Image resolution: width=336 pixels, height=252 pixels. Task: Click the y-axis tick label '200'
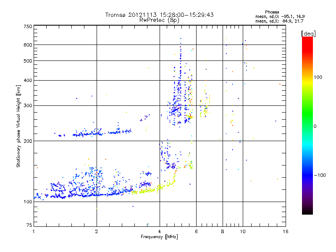28,141
